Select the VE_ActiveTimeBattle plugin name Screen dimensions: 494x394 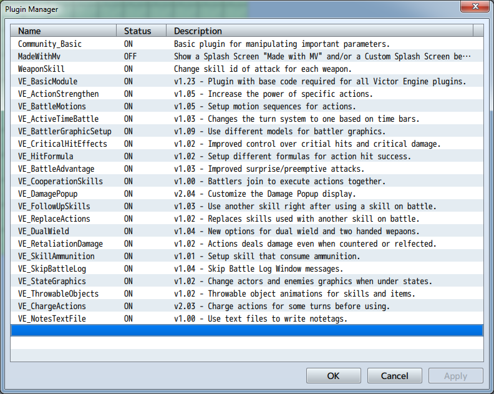click(x=58, y=119)
